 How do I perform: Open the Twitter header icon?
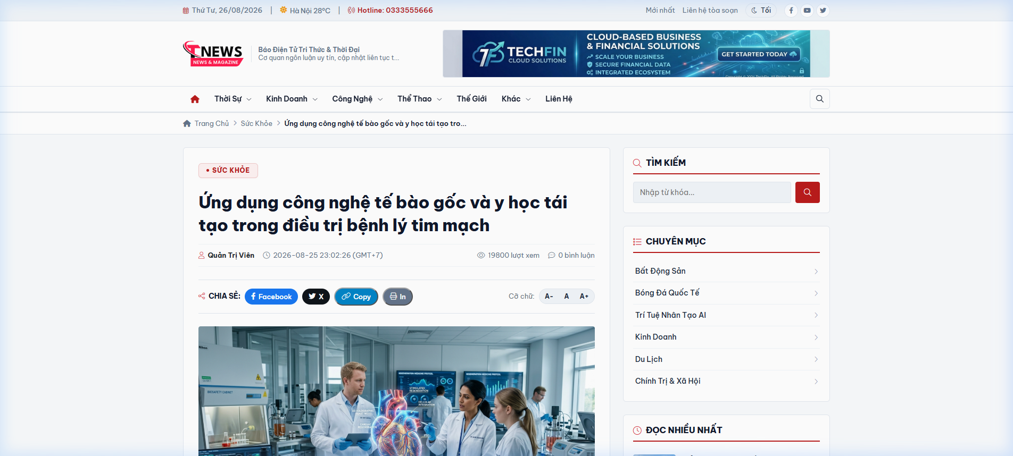click(823, 10)
